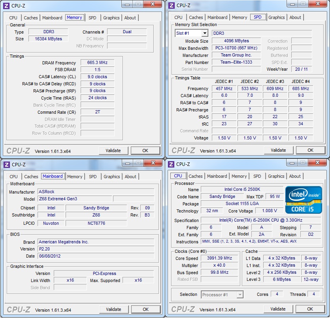Click the Max Bandwidth PC3-10700 field

(x=236, y=48)
